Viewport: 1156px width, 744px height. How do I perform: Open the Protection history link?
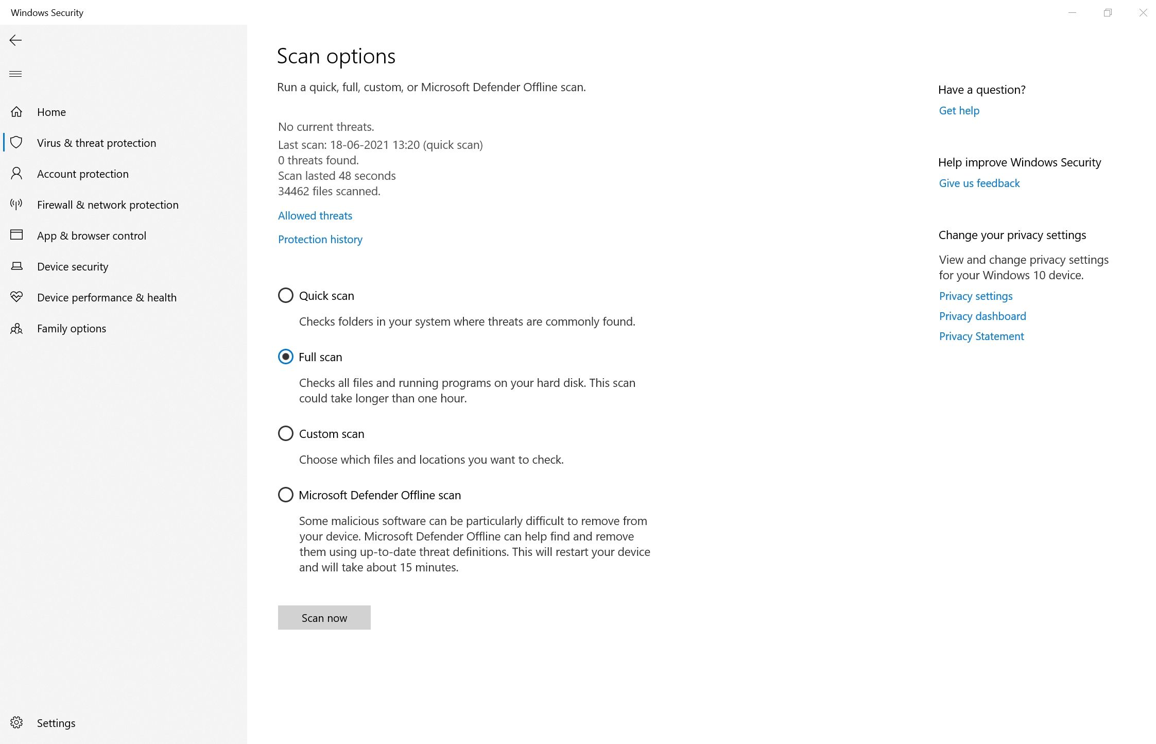pyautogui.click(x=320, y=239)
